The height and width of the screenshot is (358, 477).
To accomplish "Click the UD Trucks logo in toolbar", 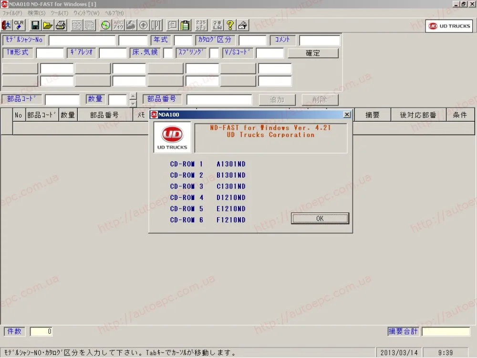I will click(449, 26).
